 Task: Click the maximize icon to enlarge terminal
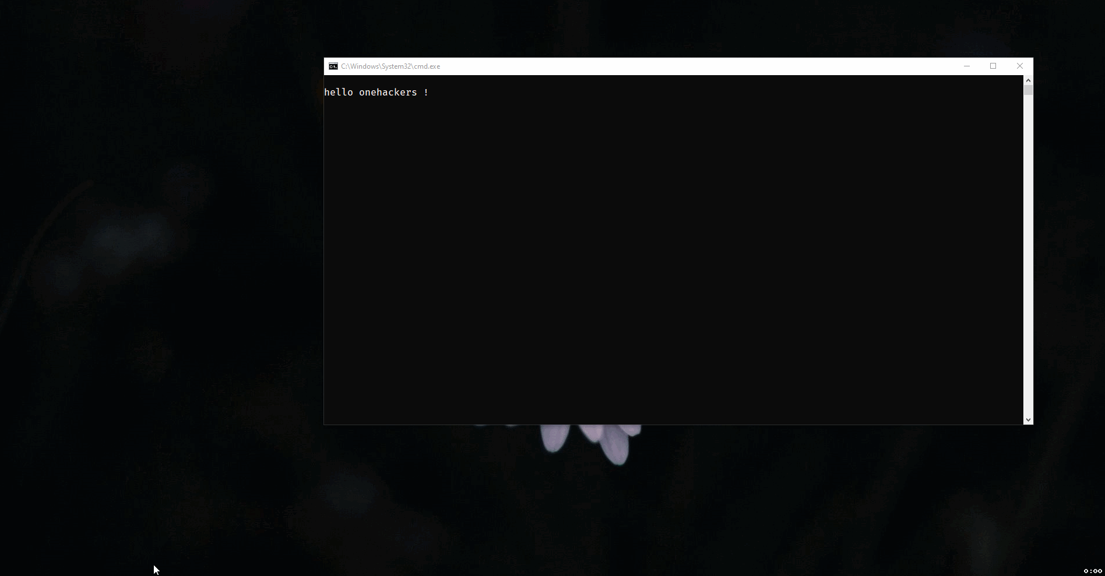[x=993, y=66]
